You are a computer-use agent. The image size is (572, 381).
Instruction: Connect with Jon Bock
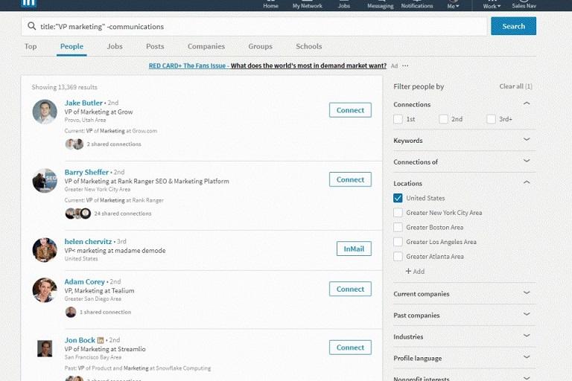tap(350, 348)
